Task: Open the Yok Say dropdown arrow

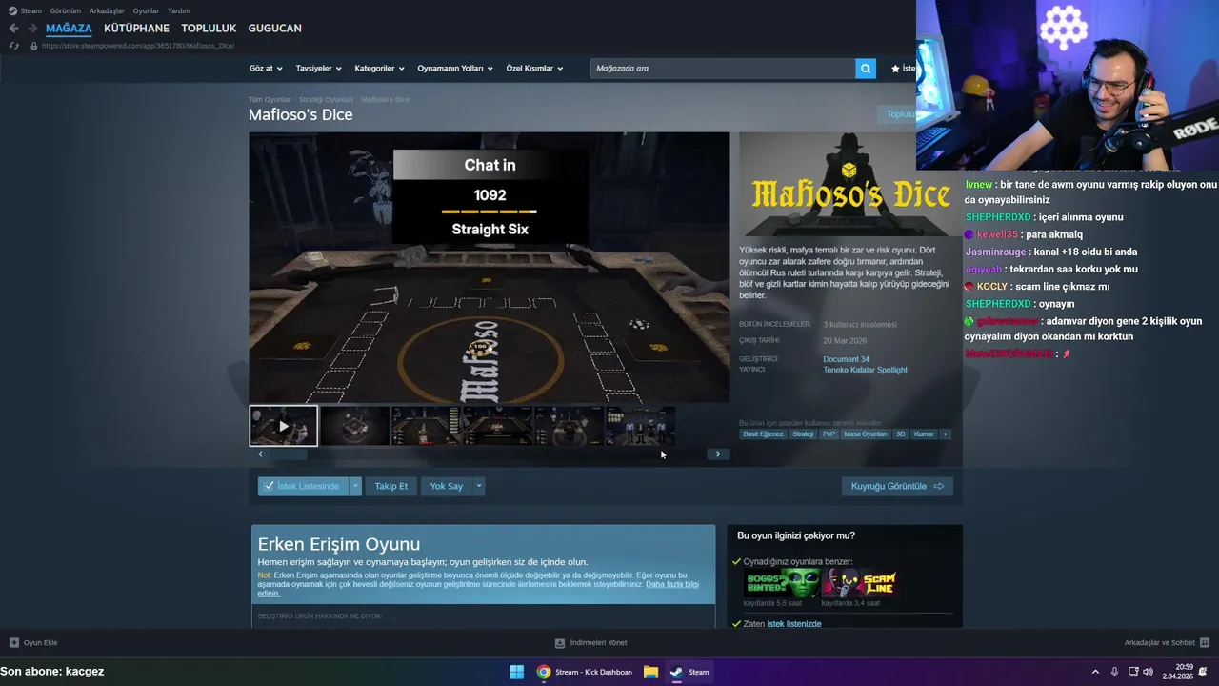Action: (x=479, y=486)
